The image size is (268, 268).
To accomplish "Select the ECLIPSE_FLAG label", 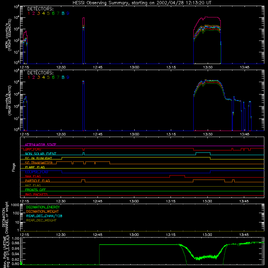I will coord(37,172).
